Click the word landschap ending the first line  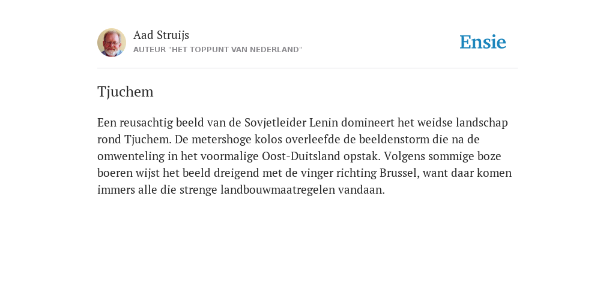482,123
